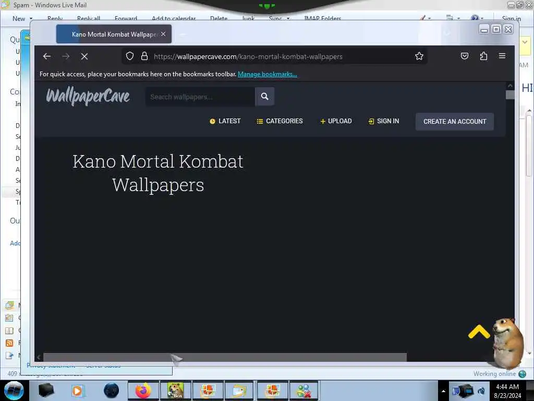Open the Firefox hamburger menu
Screen dimensions: 534x401
point(502,56)
